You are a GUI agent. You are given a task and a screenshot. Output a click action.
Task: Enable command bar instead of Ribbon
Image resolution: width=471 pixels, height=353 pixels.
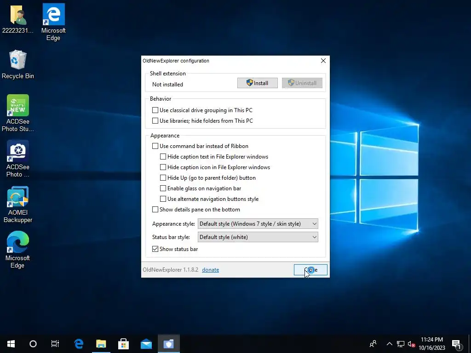155,146
